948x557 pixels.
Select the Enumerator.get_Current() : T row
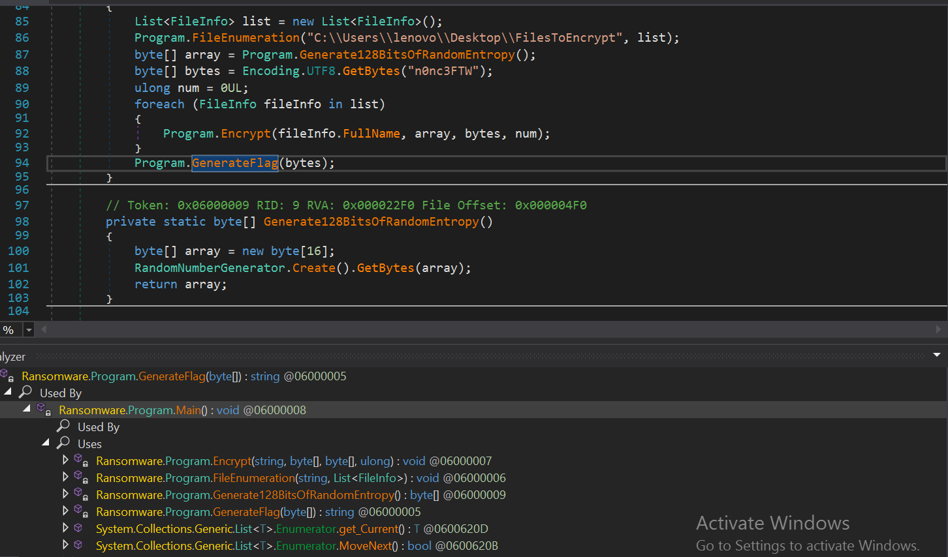click(292, 529)
